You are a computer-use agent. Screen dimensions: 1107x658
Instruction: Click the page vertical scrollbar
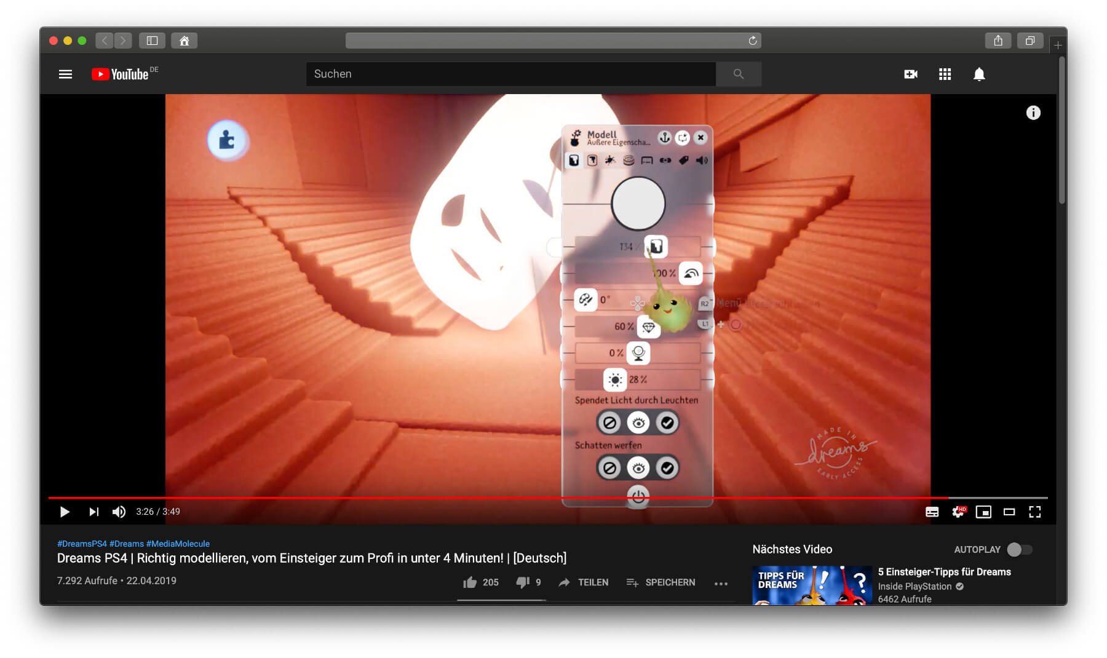click(x=1061, y=130)
